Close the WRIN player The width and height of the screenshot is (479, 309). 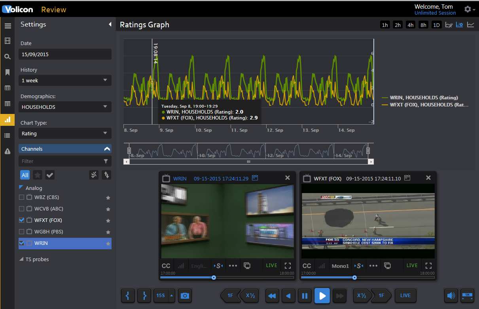288,178
